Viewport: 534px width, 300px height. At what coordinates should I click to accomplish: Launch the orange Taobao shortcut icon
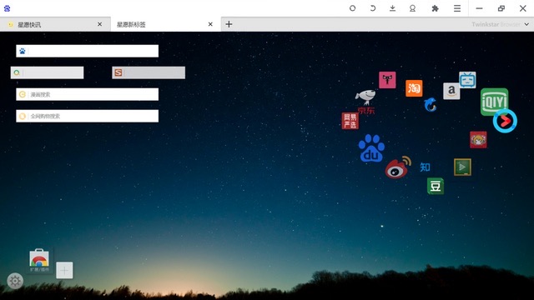point(414,88)
